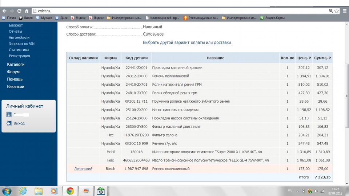
Task: Open Отчеты in the sidebar
Action: (15, 31)
